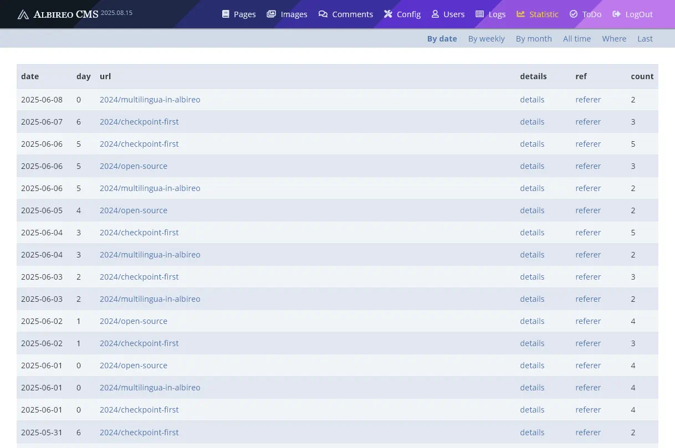Click the count column header
The image size is (675, 448).
click(642, 76)
